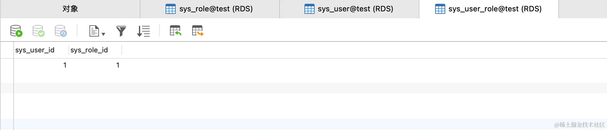Image resolution: width=607 pixels, height=130 pixels.
Task: Click the sys_role_id column header
Action: click(x=89, y=50)
